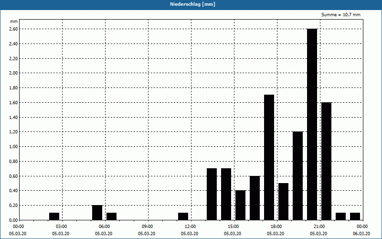The height and width of the screenshot is (239, 382).
Task: Click the 0,60 mm bar after 16:00
Action: point(255,198)
